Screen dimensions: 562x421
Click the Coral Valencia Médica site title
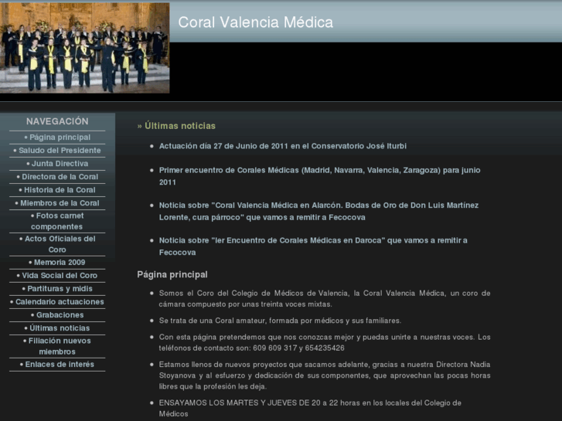(x=256, y=22)
